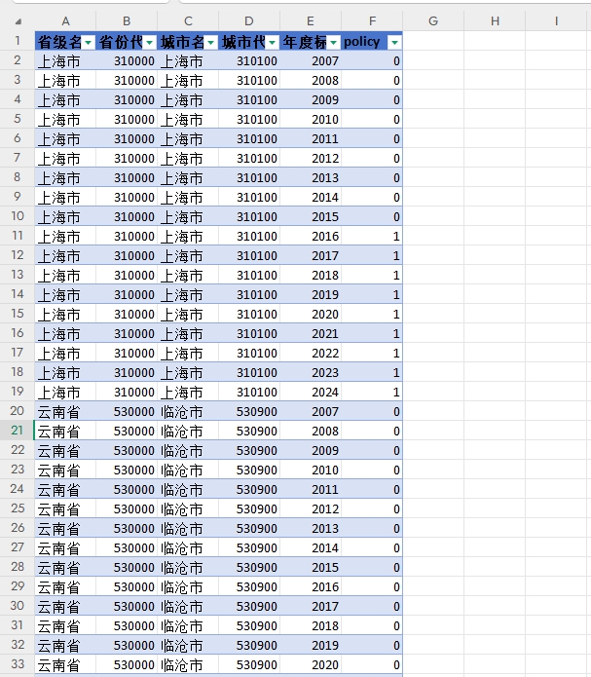
Task: Select column F header
Action: coord(372,20)
